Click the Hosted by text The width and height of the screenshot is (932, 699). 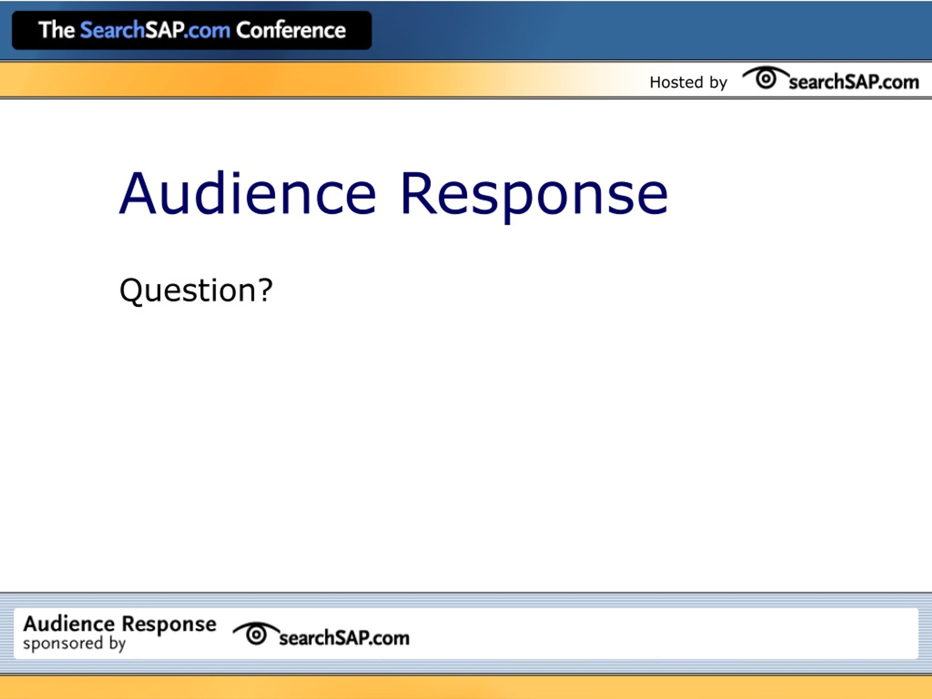pos(688,83)
